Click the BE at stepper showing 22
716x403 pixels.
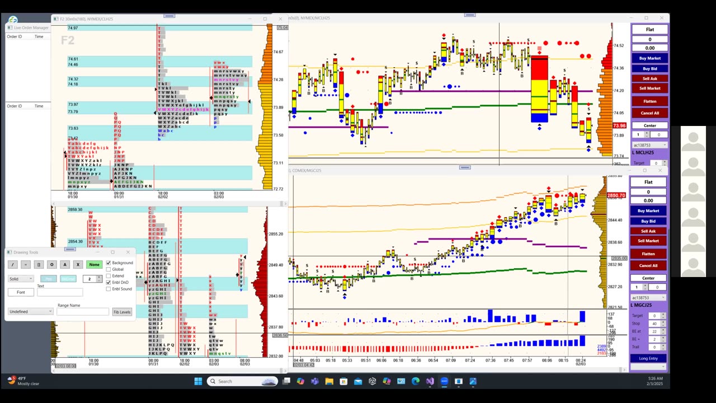[x=656, y=331]
